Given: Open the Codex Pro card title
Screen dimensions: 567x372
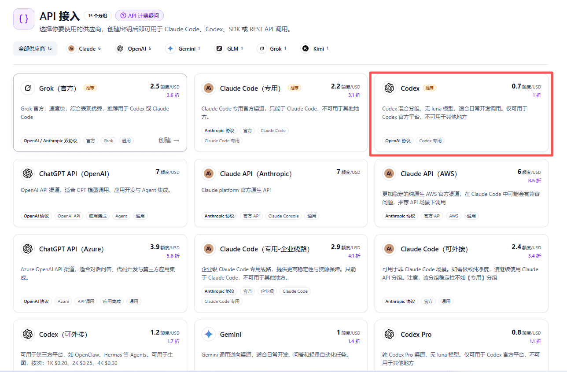Looking at the screenshot, I should (x=416, y=334).
